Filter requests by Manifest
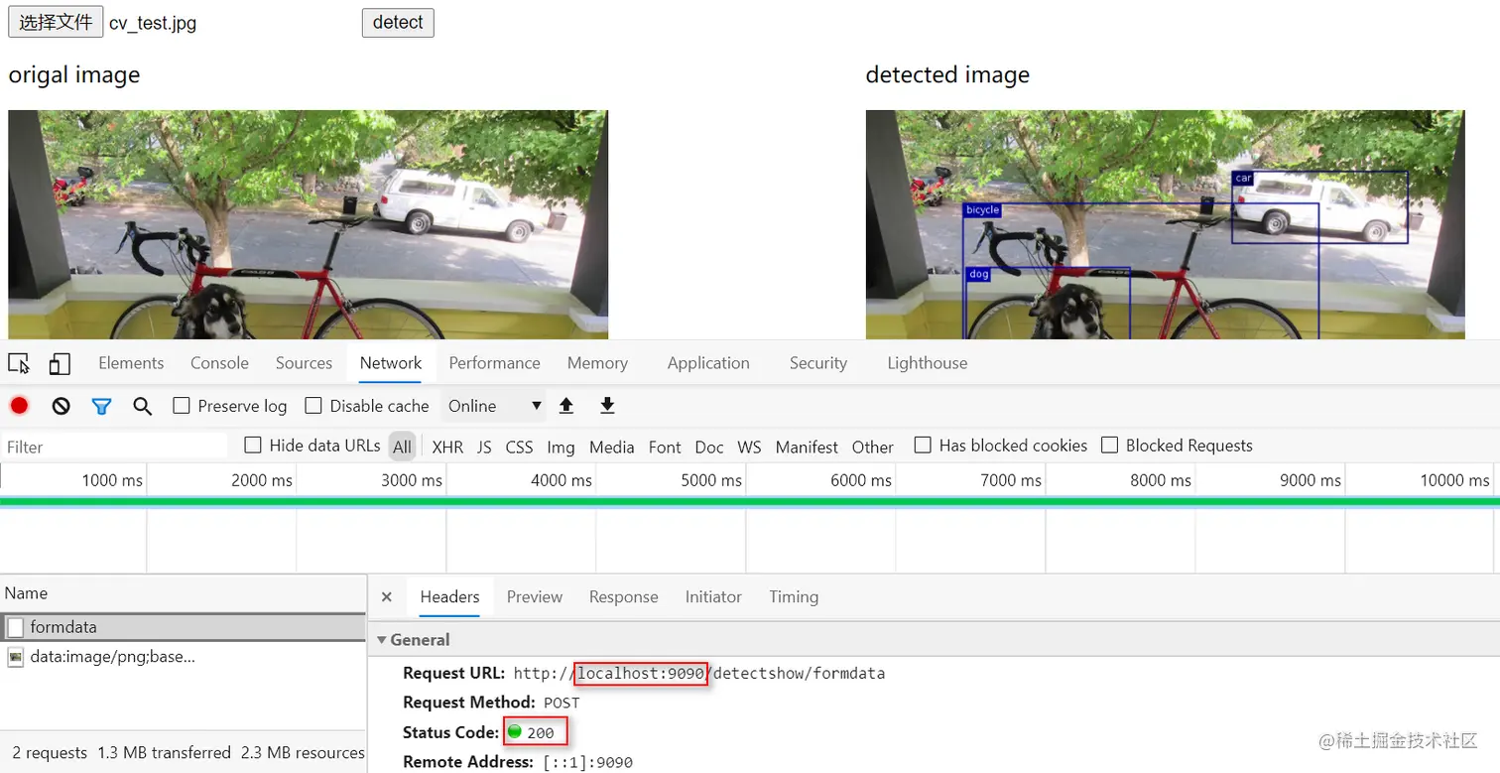1500x773 pixels. click(x=807, y=448)
